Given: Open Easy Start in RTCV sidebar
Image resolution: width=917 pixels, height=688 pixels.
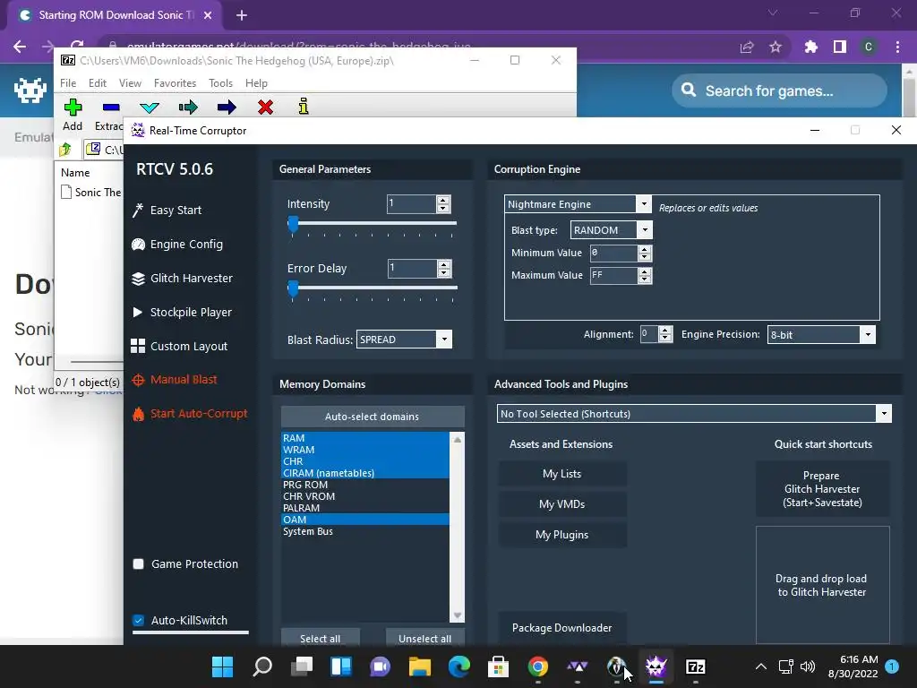Looking at the screenshot, I should pos(167,210).
